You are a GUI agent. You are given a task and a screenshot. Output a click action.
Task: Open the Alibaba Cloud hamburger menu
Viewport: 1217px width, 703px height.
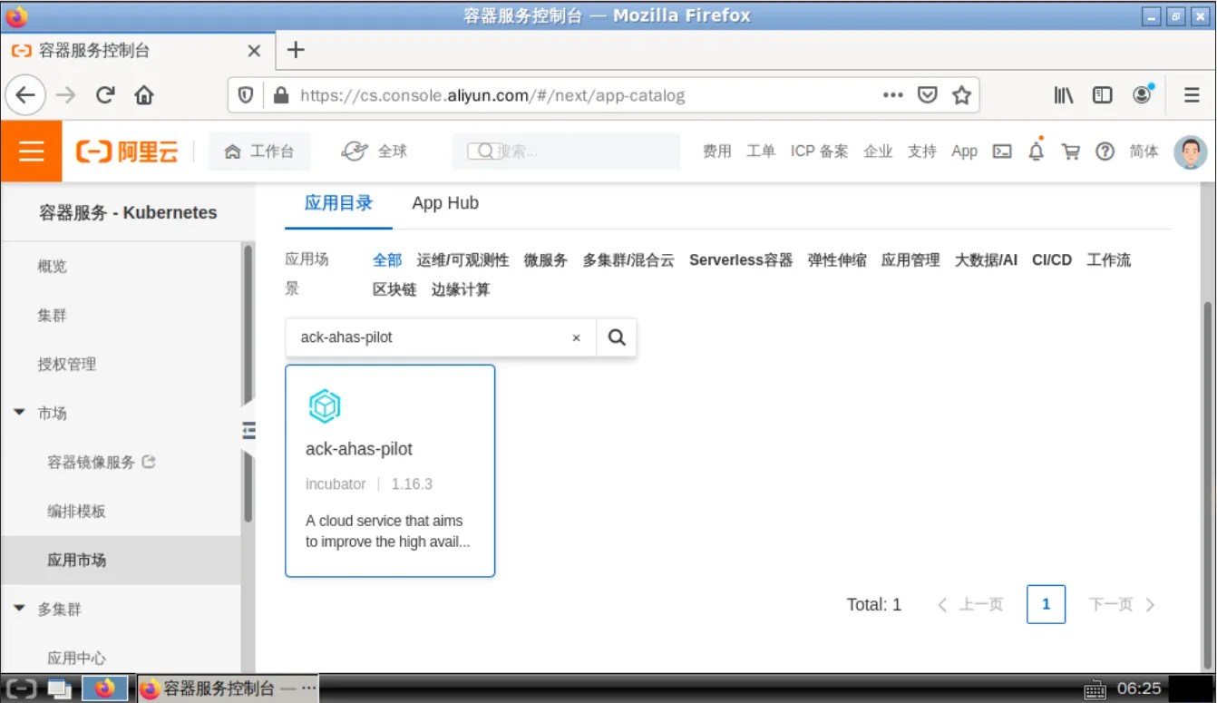(31, 151)
